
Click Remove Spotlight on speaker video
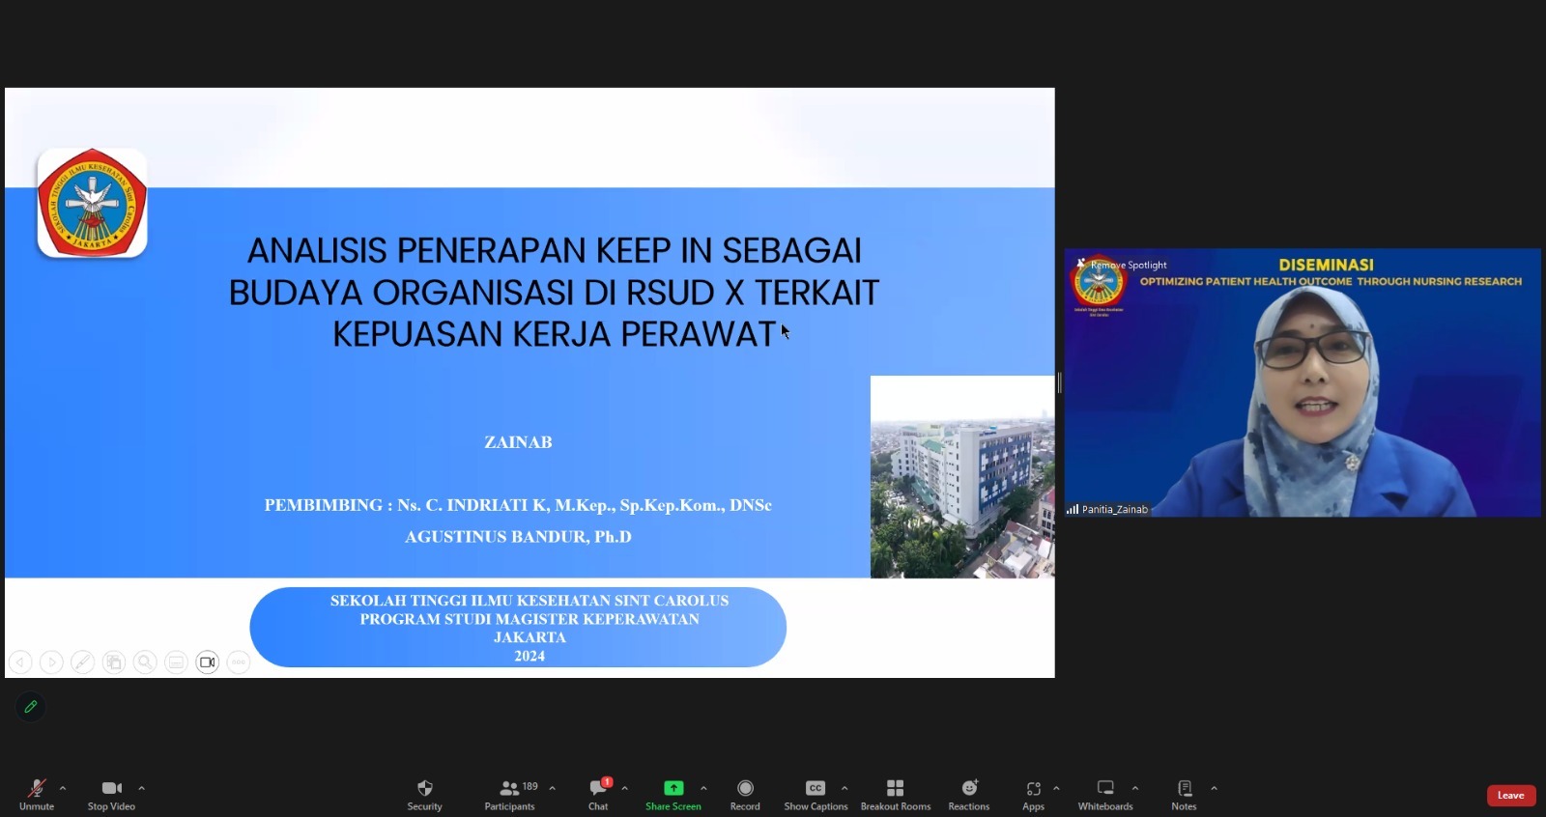click(1128, 265)
